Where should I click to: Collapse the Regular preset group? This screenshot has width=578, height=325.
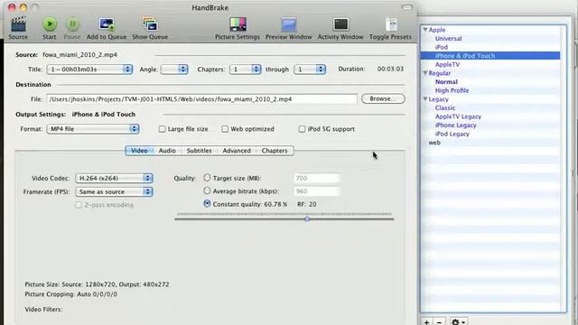(425, 73)
